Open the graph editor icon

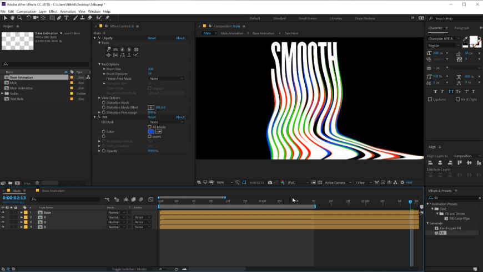point(150,199)
